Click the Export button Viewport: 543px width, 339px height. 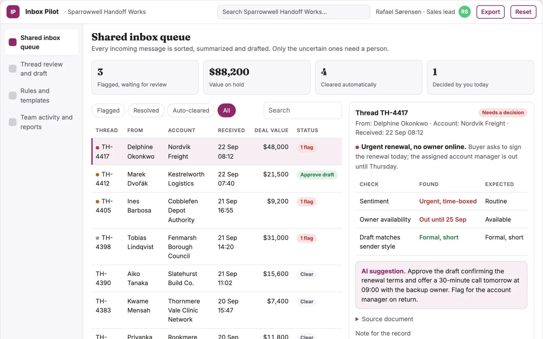(x=490, y=12)
